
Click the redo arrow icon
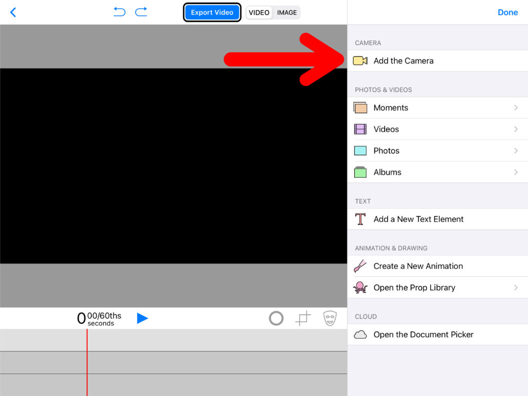[x=141, y=12]
